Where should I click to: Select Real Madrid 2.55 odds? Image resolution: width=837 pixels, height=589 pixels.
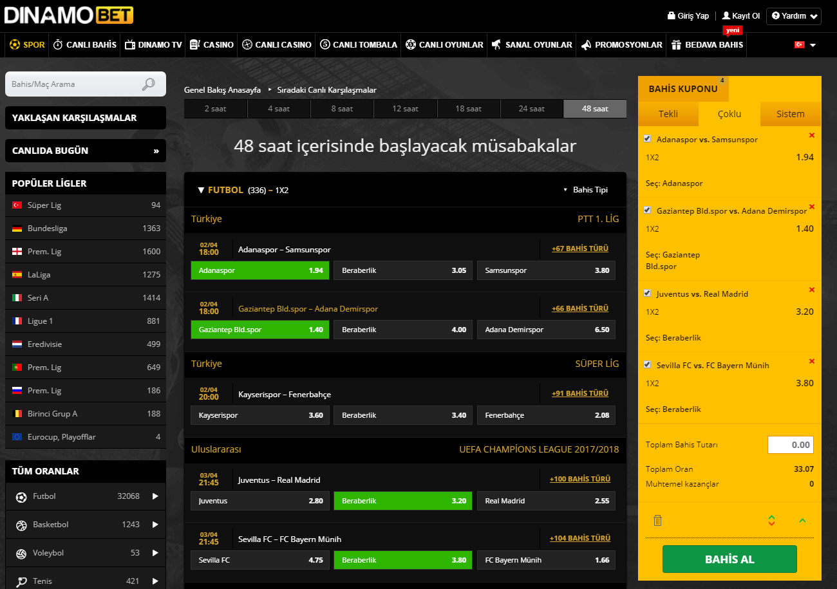click(546, 501)
